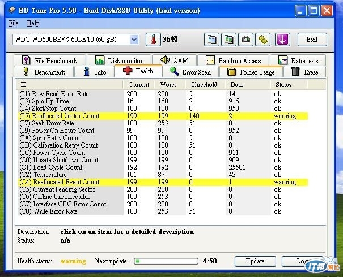
Task: Click the Exit button
Action: click(x=312, y=40)
